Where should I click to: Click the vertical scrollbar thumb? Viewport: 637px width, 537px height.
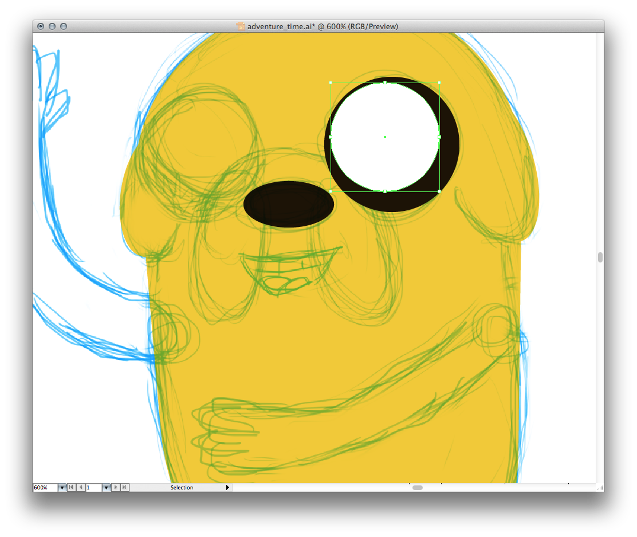click(x=600, y=257)
